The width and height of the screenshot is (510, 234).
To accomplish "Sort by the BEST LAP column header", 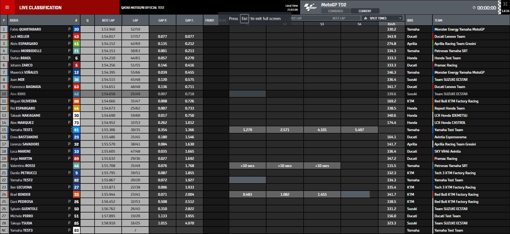I will (108, 20).
